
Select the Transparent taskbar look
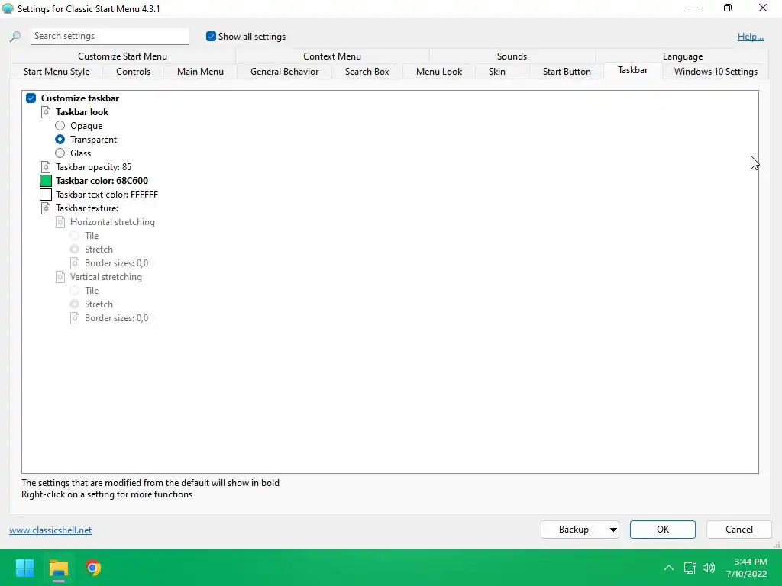pos(60,140)
